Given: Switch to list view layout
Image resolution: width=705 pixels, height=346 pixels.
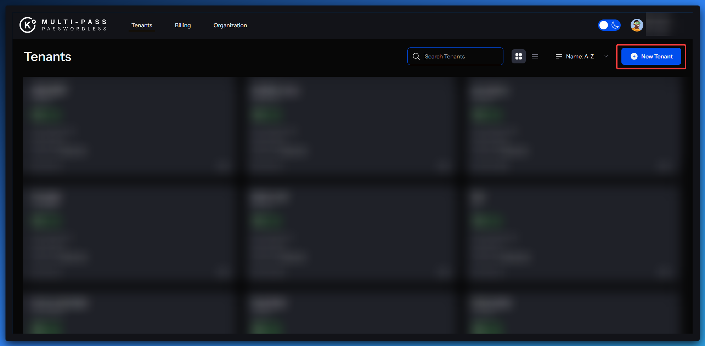Looking at the screenshot, I should click(x=535, y=56).
